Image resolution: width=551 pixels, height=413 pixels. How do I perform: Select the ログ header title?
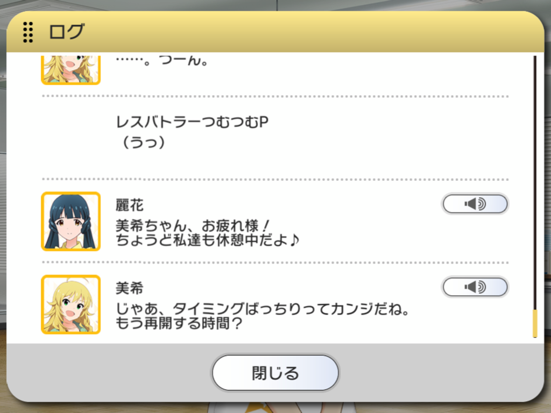66,32
